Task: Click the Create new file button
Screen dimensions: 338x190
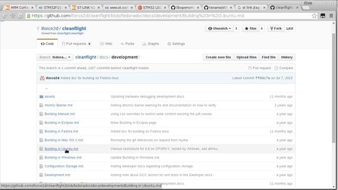Action: click(218, 58)
